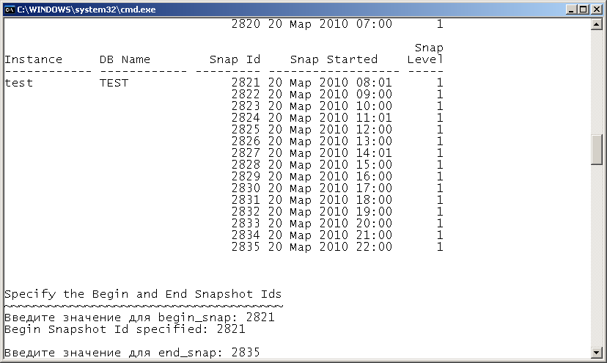607x363 pixels.
Task: Click the snapshot time 20 Мар 2010 14:01
Action: coord(330,153)
